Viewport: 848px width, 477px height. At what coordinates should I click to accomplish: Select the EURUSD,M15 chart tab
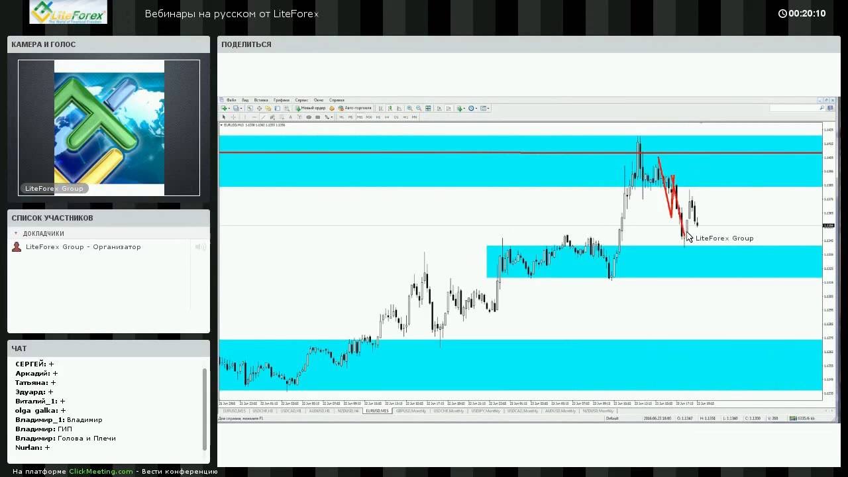(378, 411)
